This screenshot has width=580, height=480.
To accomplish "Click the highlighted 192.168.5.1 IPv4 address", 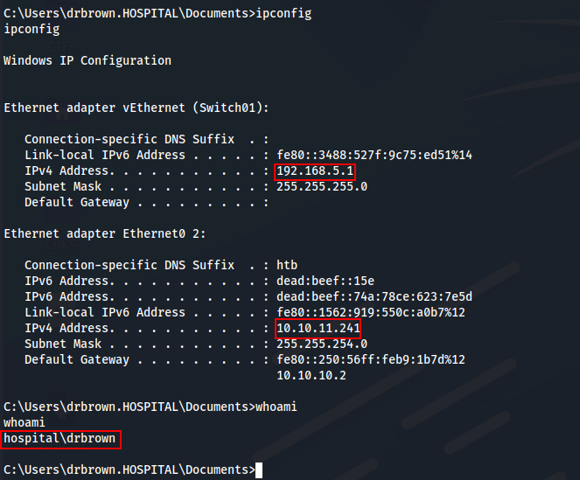I will click(x=315, y=171).
